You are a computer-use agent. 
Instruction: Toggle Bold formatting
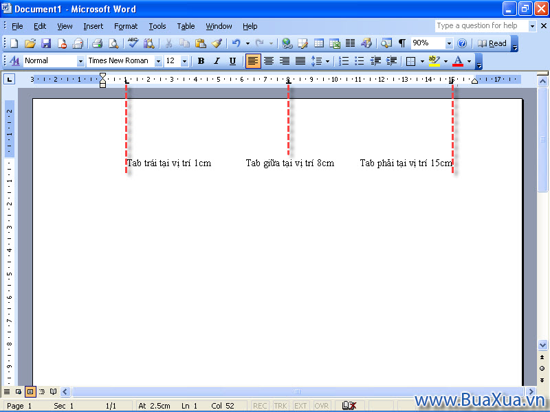[x=201, y=61]
